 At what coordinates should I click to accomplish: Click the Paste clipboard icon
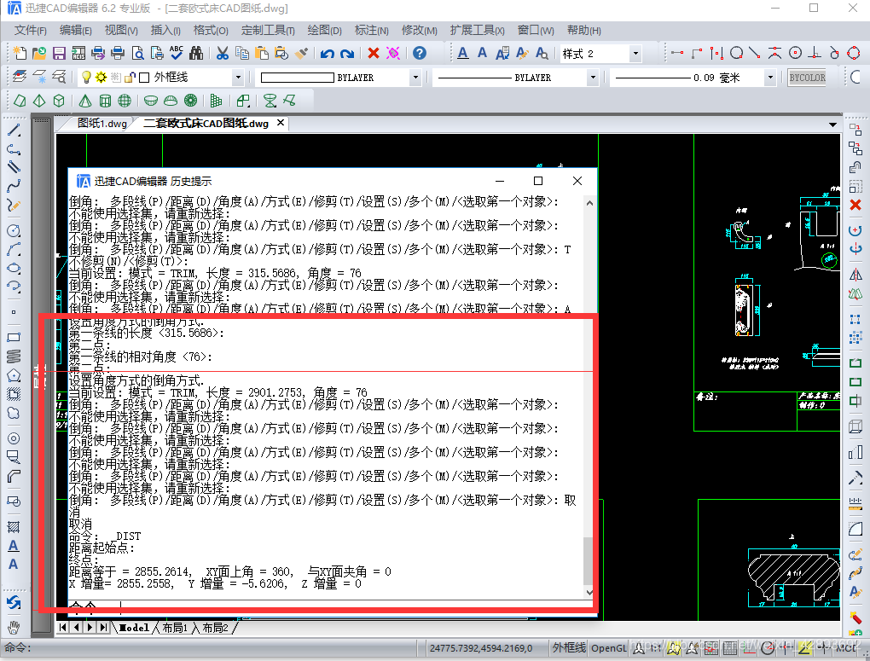pos(262,53)
